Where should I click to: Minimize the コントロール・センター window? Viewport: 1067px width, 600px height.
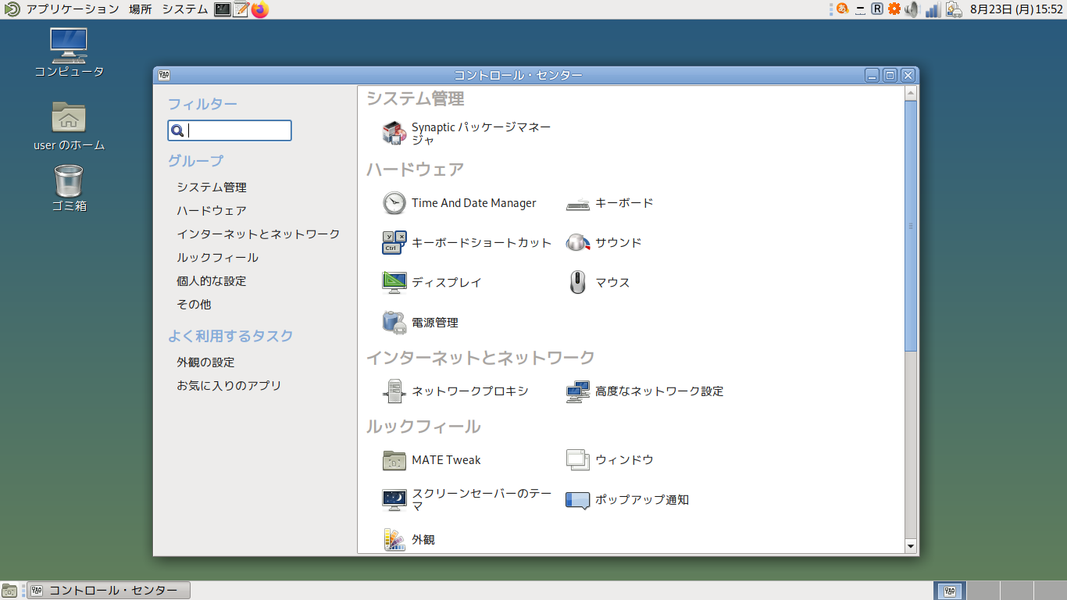point(873,75)
